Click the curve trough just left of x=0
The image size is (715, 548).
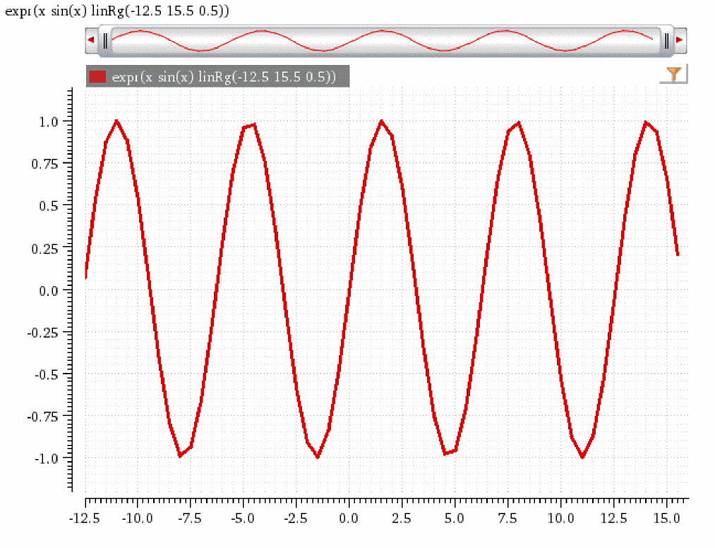tap(318, 455)
